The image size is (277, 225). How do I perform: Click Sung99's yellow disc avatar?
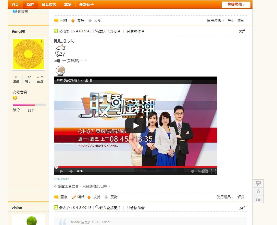[x=28, y=54]
